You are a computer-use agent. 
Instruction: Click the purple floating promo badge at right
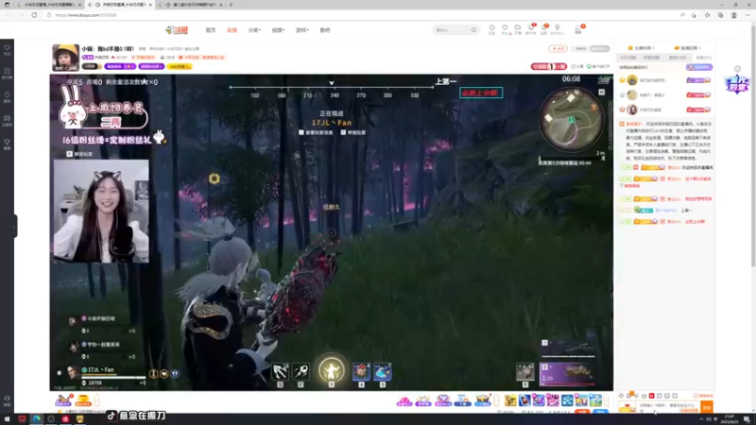coord(737,84)
